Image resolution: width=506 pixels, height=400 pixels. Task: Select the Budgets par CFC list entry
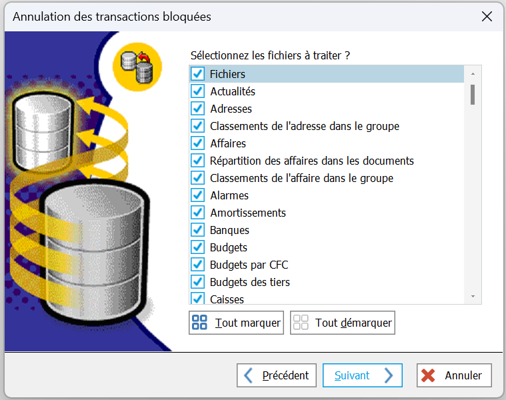pyautogui.click(x=249, y=265)
